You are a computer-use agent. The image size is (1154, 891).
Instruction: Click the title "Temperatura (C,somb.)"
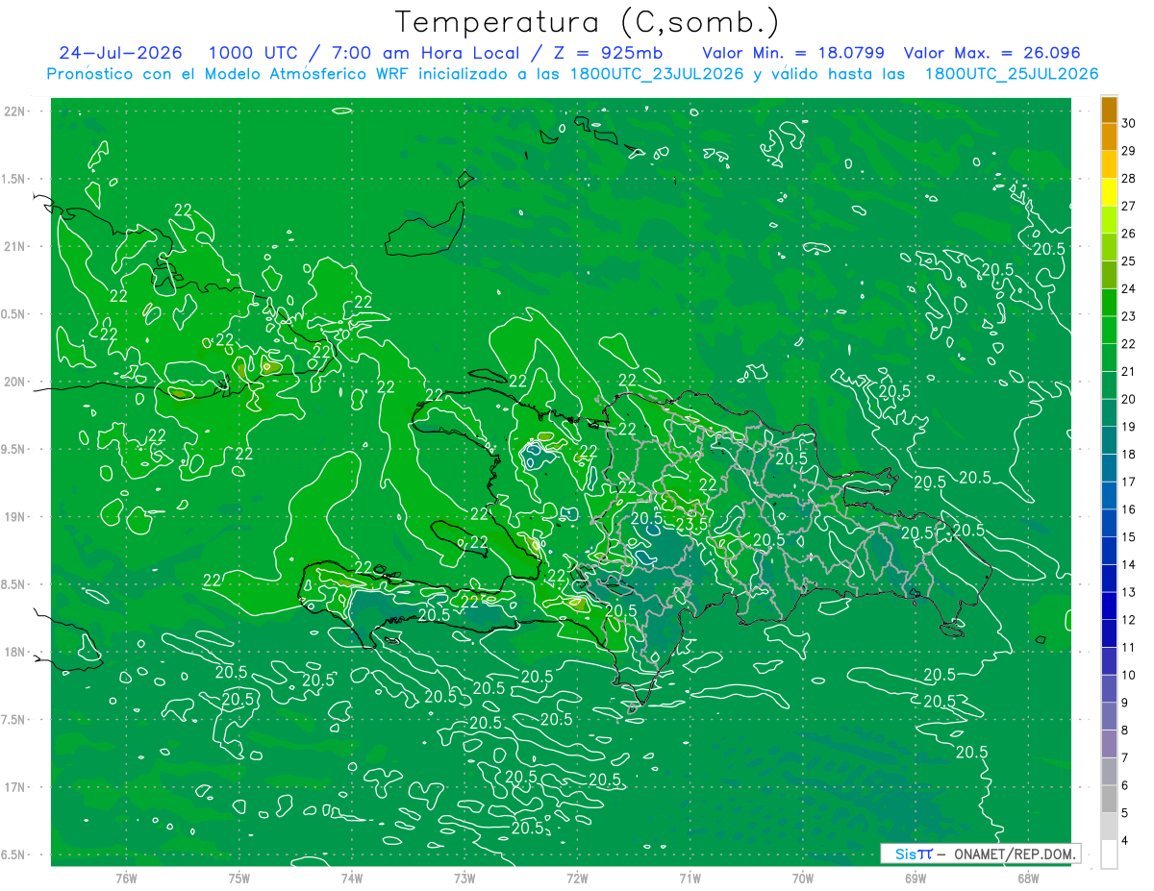point(588,22)
